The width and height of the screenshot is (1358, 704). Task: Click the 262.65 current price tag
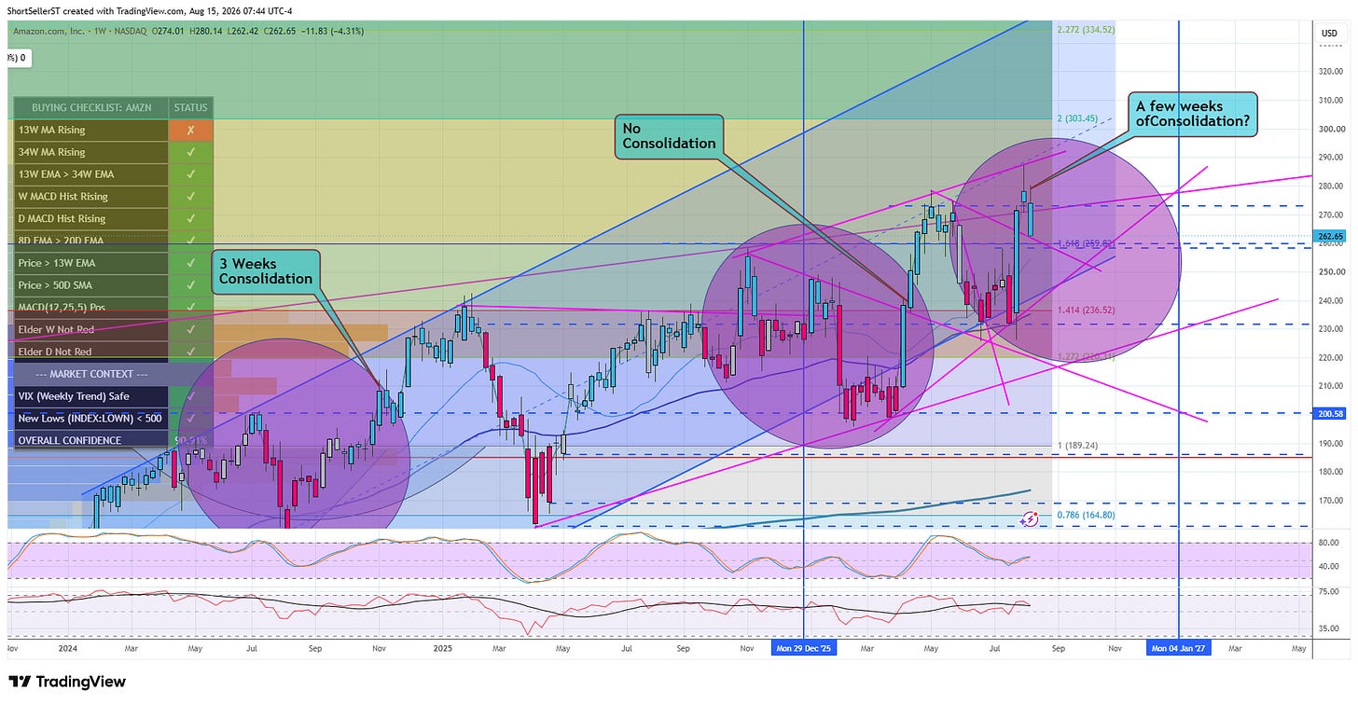pyautogui.click(x=1329, y=237)
